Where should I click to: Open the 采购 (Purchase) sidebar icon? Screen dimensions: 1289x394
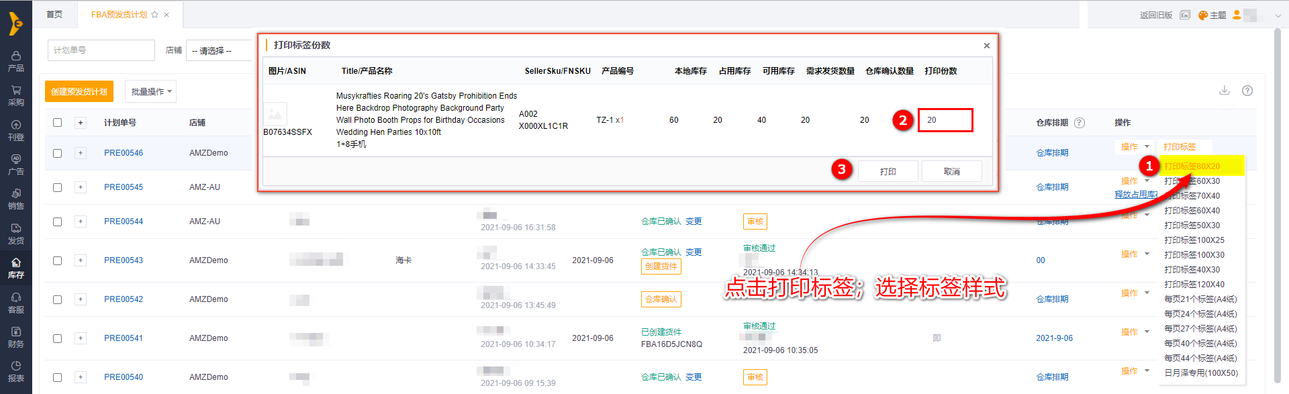(16, 95)
